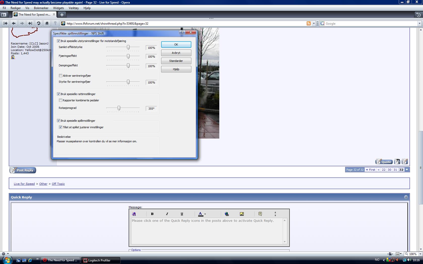This screenshot has width=423, height=264.
Task: Open the address bar history dropdown
Action: point(314,23)
